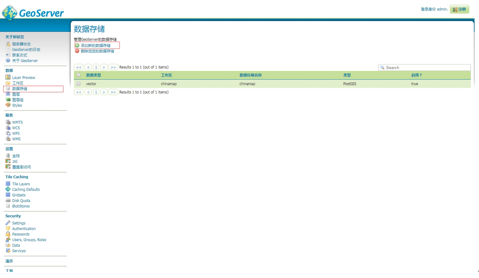479x278 pixels.
Task: Click the Styles palette icon
Action: point(8,105)
